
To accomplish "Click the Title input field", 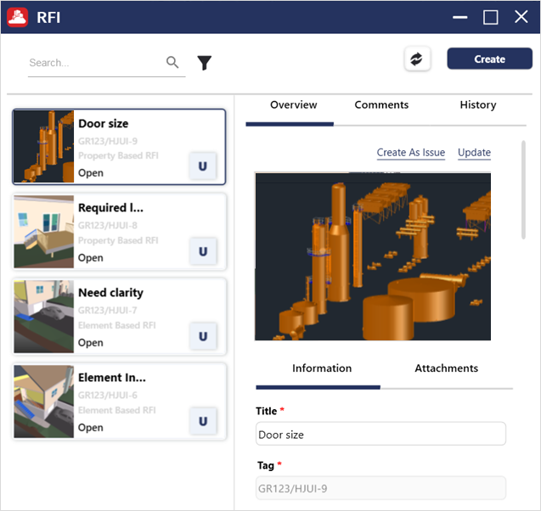I will pos(380,434).
